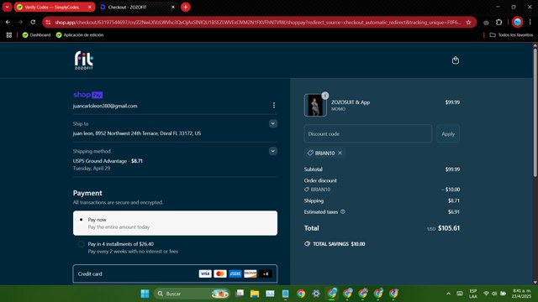Switch to the Verify Codes SimplyCodes tab

51,8
